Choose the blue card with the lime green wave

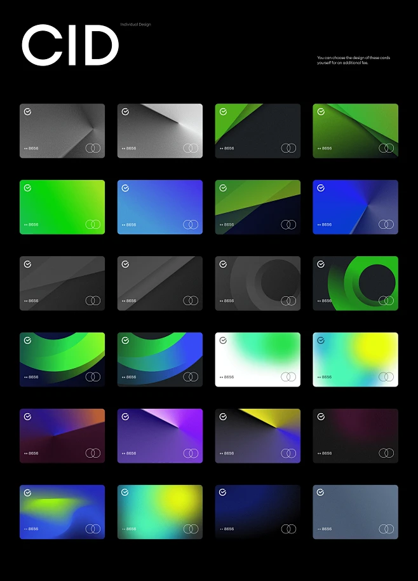[62, 512]
